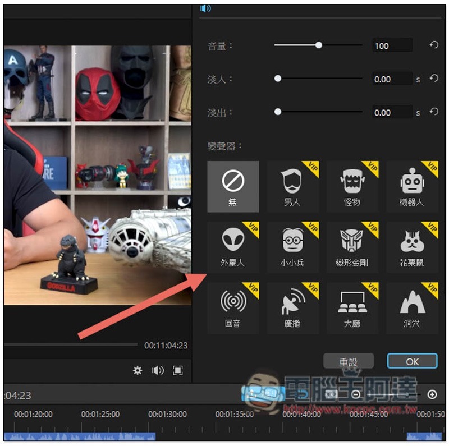Apply the 回音 echo effect
Screen dimensions: 449x446
(233, 308)
